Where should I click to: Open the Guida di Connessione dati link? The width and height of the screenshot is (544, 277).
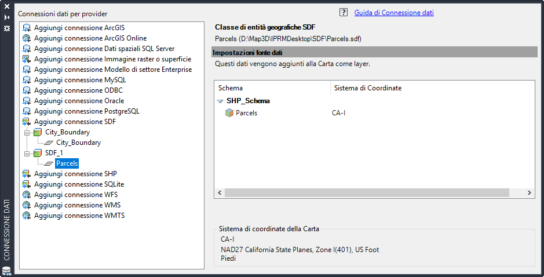(394, 13)
